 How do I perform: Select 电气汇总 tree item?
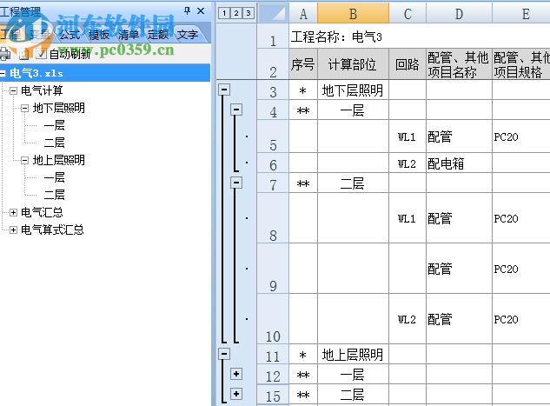42,212
